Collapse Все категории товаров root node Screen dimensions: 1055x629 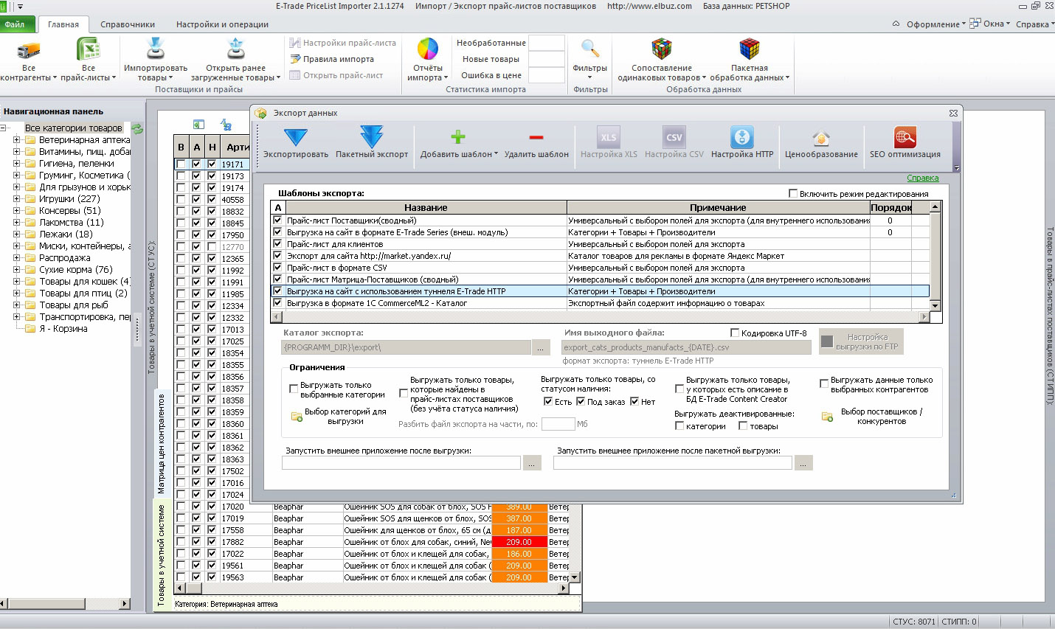3,128
